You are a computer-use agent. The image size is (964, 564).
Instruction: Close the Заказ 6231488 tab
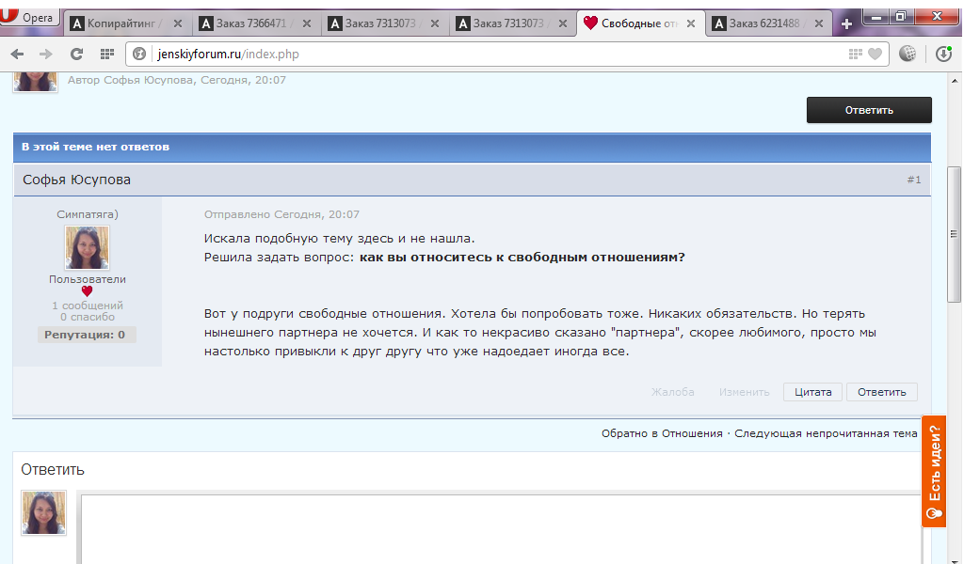(x=819, y=23)
